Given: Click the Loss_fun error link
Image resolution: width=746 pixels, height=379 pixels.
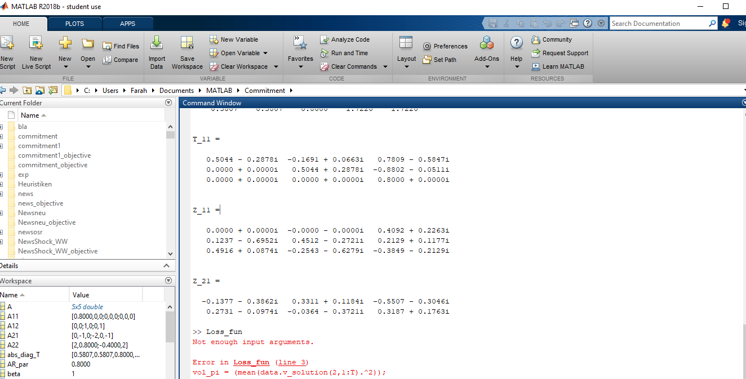Looking at the screenshot, I should 250,362.
